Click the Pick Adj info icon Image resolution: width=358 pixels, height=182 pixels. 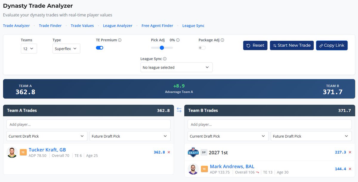coord(178,40)
